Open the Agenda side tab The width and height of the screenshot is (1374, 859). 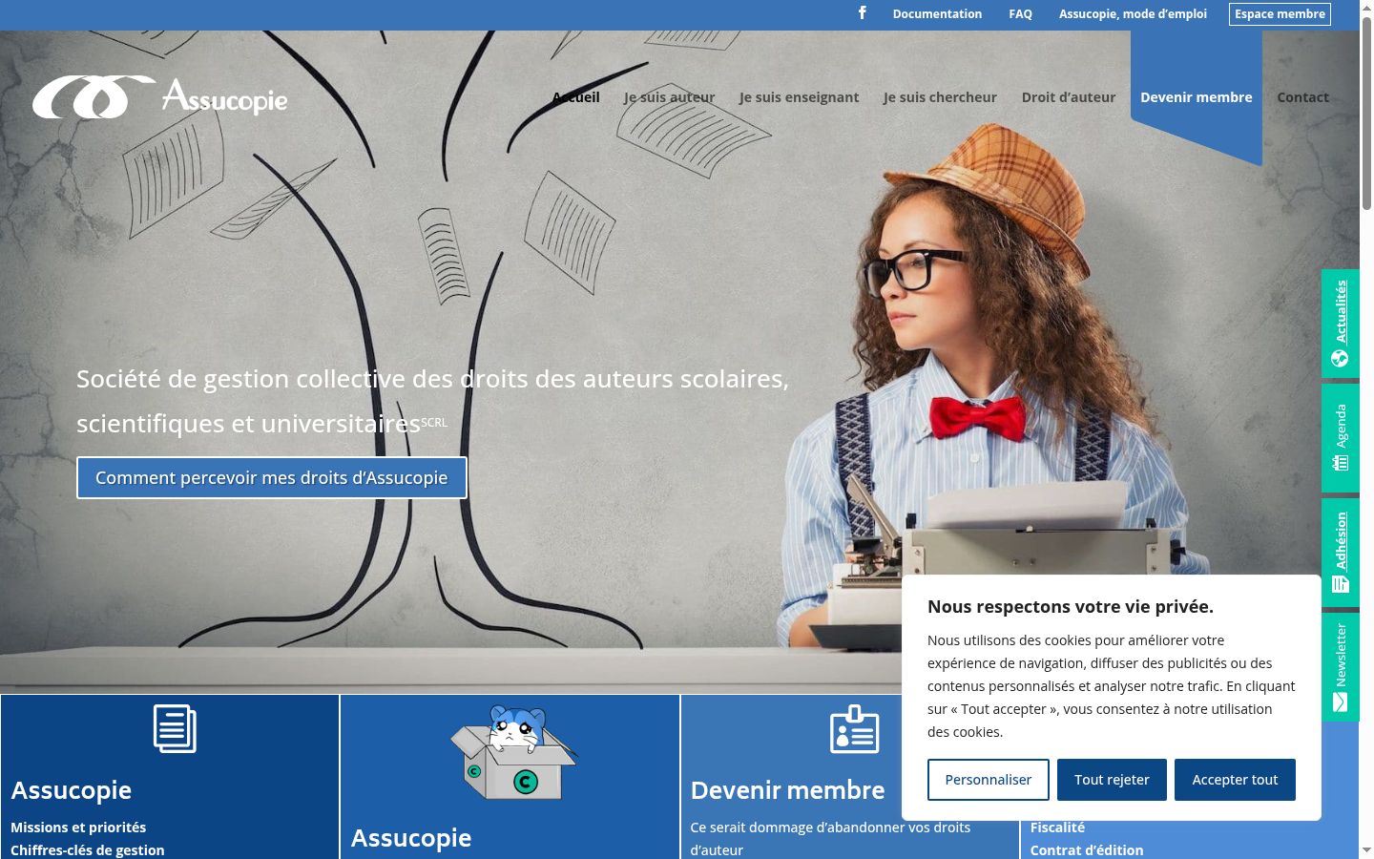pos(1341,438)
